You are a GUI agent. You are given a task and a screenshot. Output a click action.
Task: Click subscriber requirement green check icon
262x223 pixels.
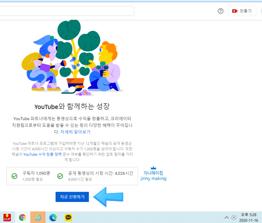(15, 176)
